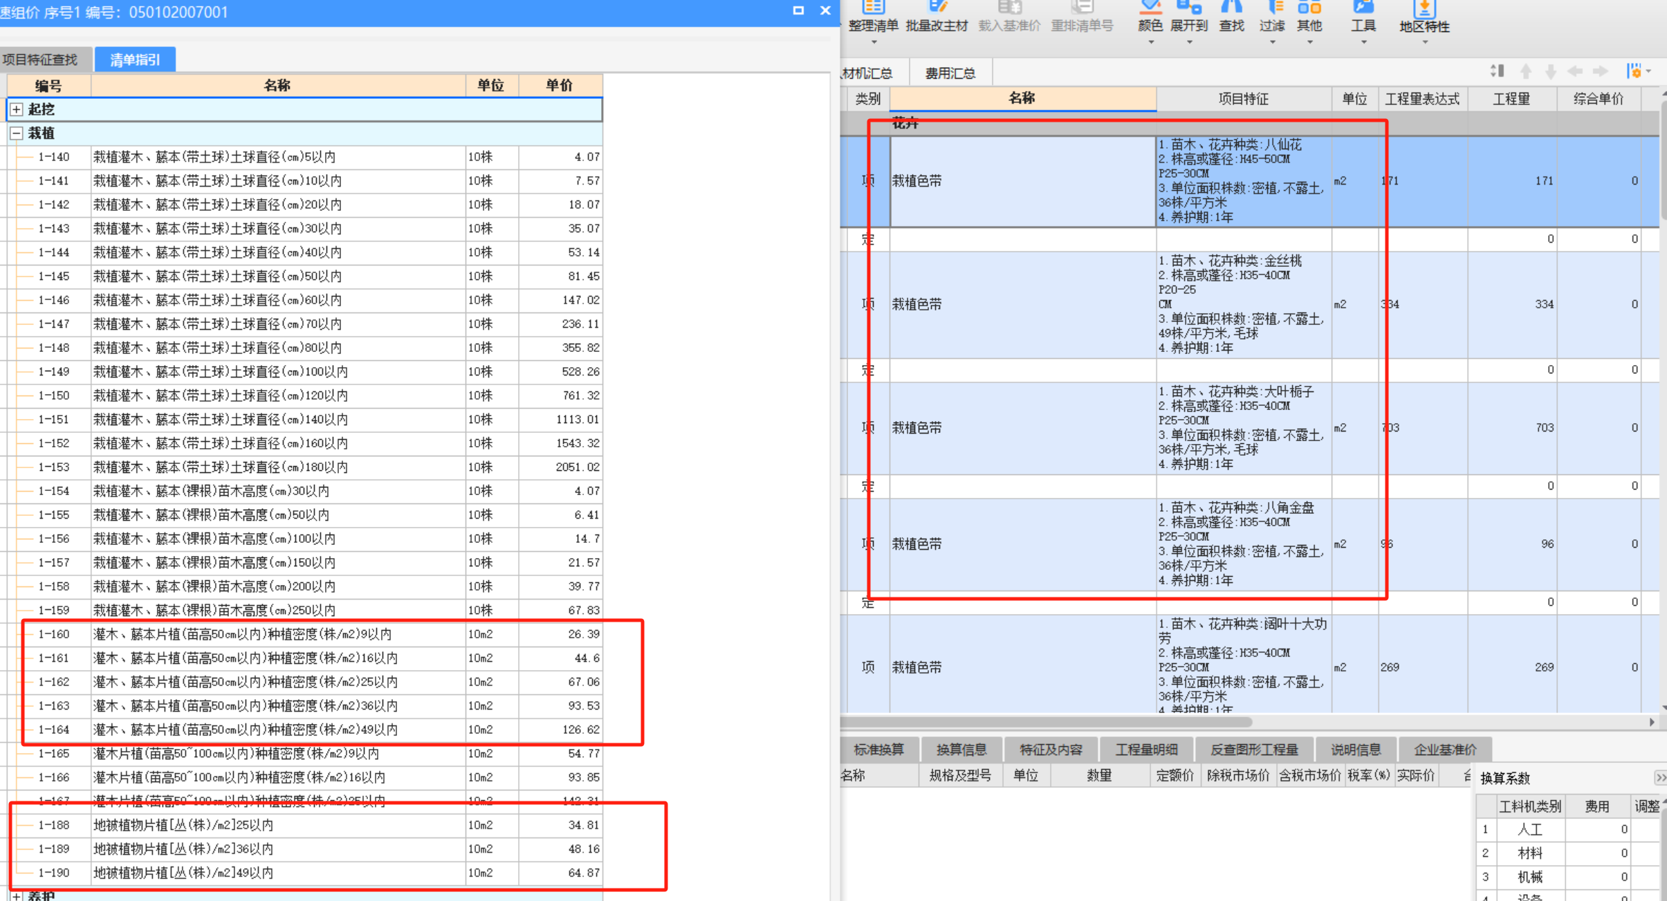1667x901 pixels.
Task: Expand the 换算系数 panel chevron
Action: (1659, 778)
